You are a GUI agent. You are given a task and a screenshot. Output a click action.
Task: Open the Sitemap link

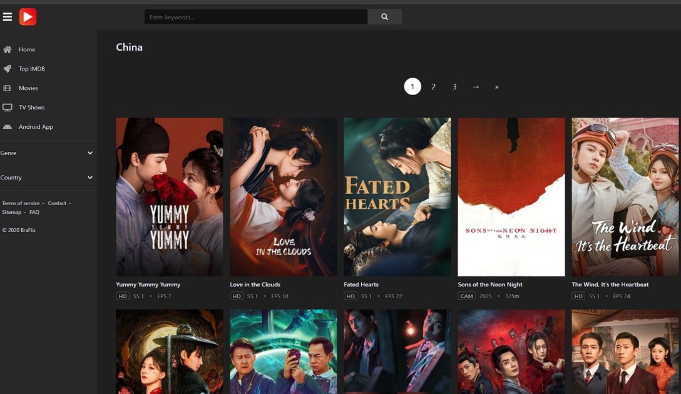[x=11, y=212]
